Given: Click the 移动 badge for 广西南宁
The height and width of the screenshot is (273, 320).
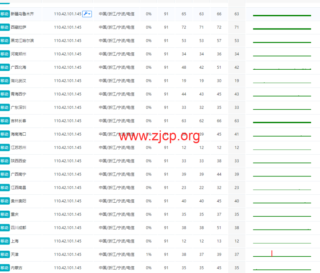Looking at the screenshot, I should [x=4, y=174].
